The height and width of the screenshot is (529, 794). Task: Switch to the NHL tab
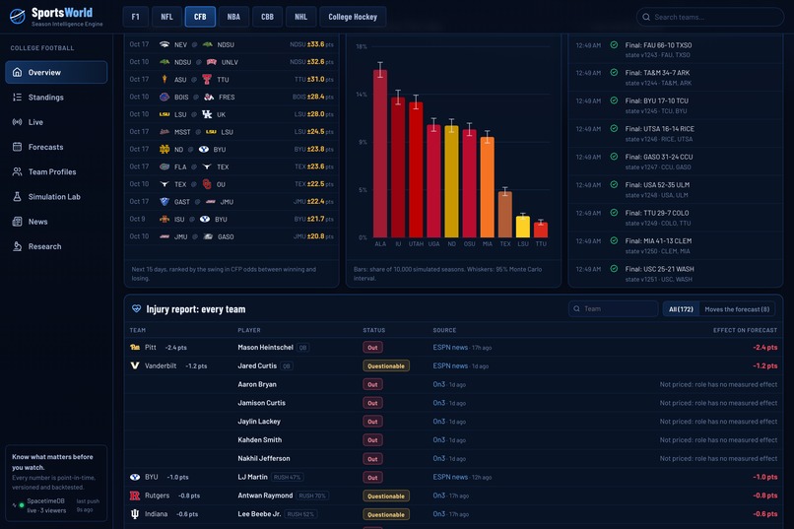(300, 17)
